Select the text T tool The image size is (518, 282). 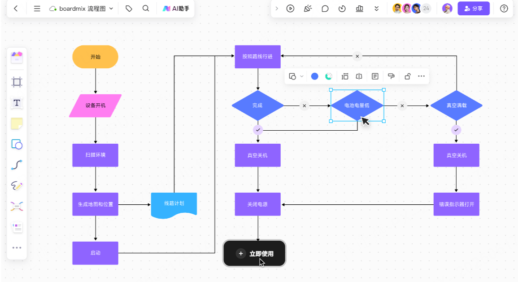[x=17, y=103]
